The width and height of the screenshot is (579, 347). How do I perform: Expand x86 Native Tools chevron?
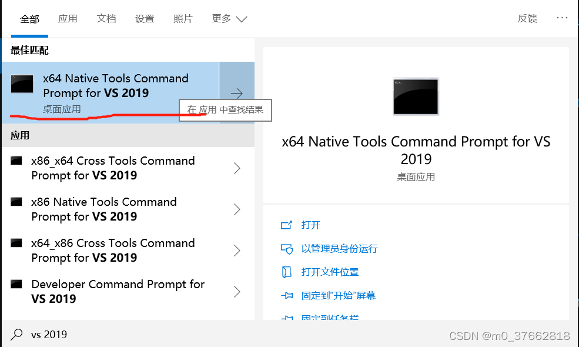[x=237, y=209]
